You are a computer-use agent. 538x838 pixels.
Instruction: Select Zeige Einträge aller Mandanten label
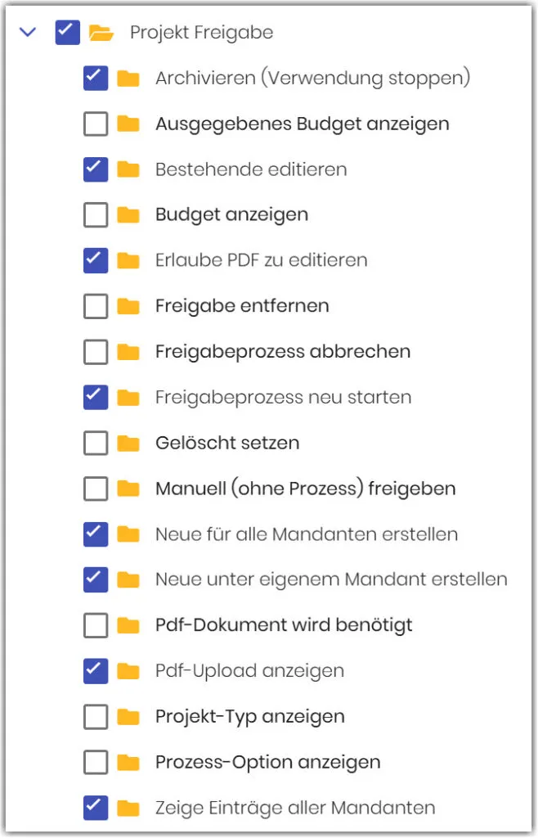[x=294, y=809]
